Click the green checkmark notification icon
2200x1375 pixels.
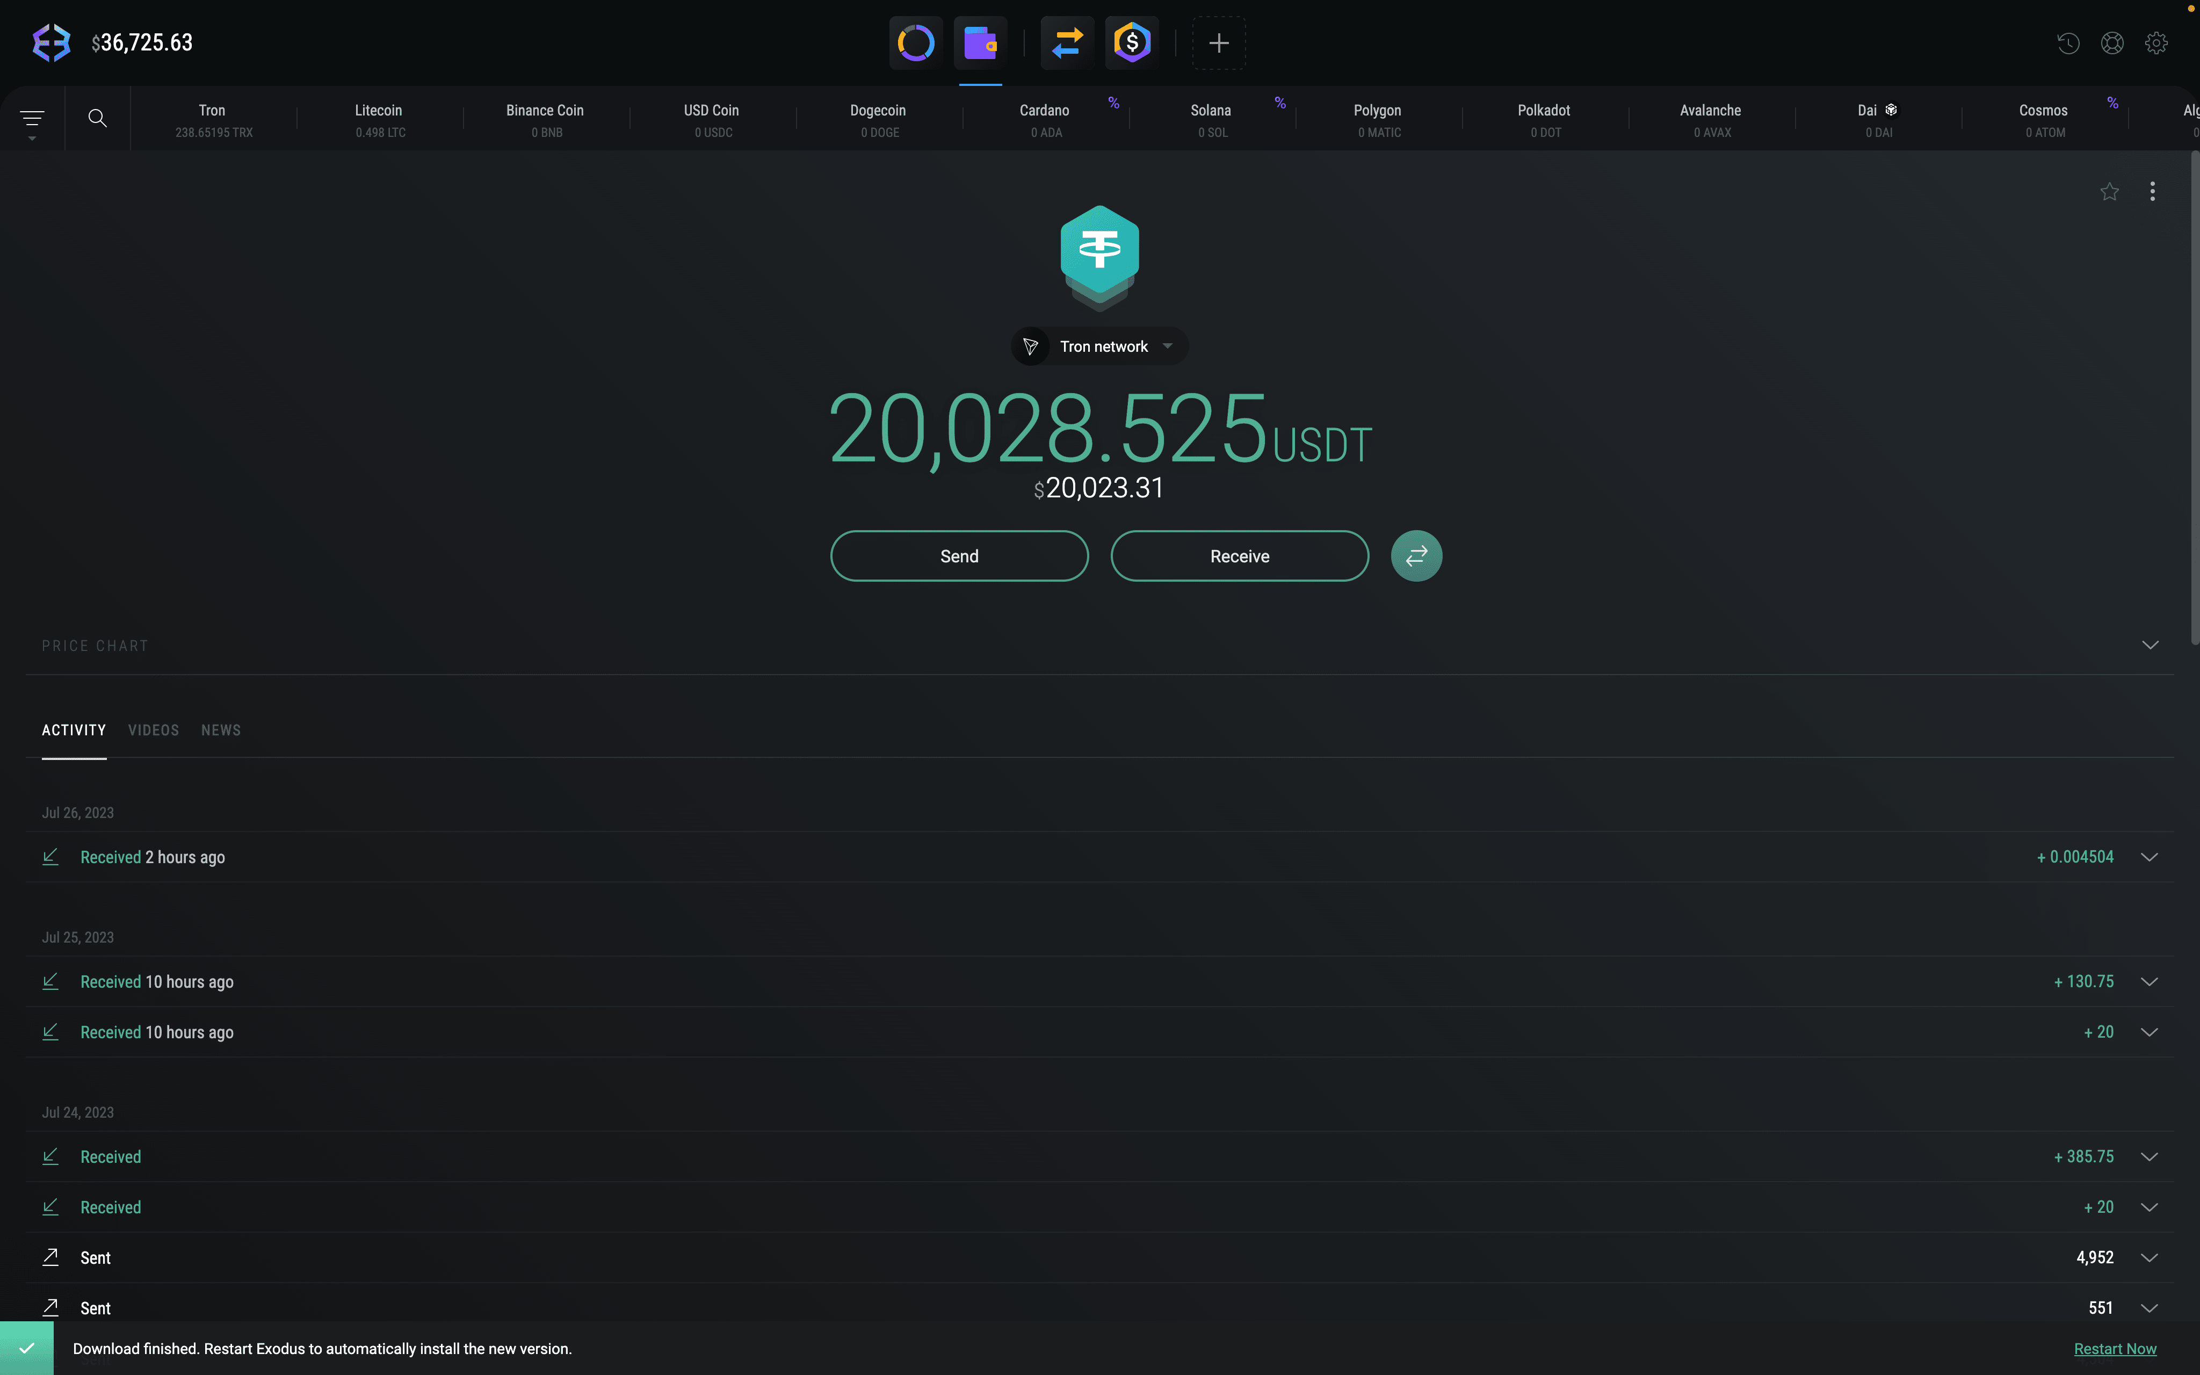(26, 1348)
